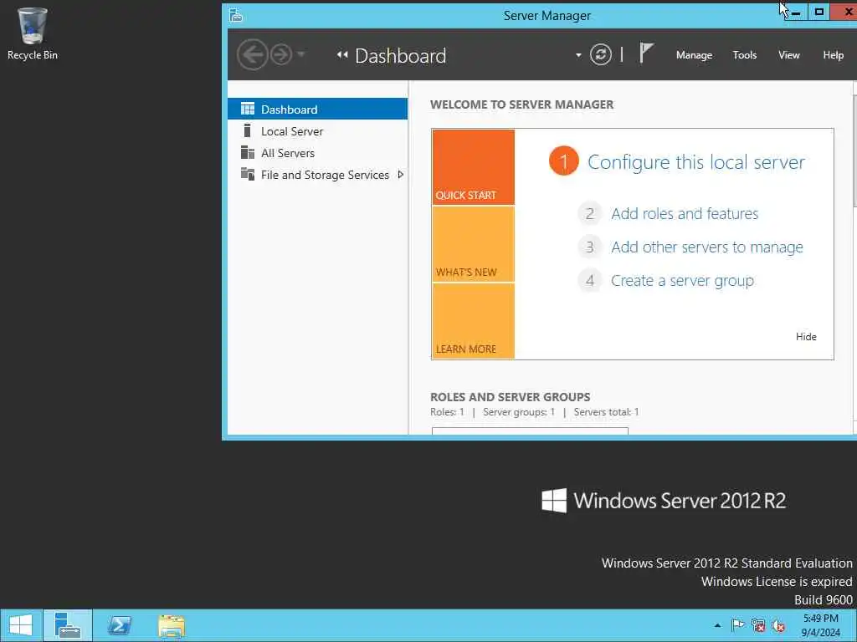This screenshot has height=642, width=857.
Task: Click the Action Center flag tray icon
Action: click(738, 625)
